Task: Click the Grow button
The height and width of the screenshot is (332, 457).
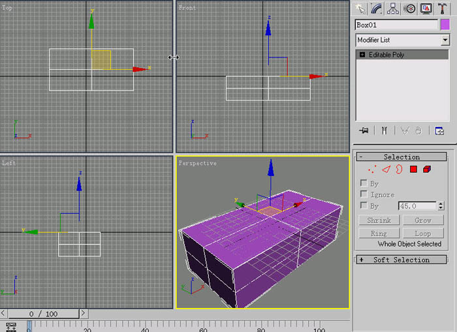Action: point(423,220)
